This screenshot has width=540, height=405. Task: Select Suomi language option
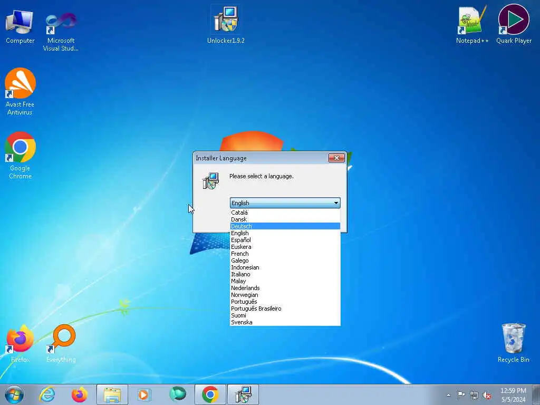point(285,315)
